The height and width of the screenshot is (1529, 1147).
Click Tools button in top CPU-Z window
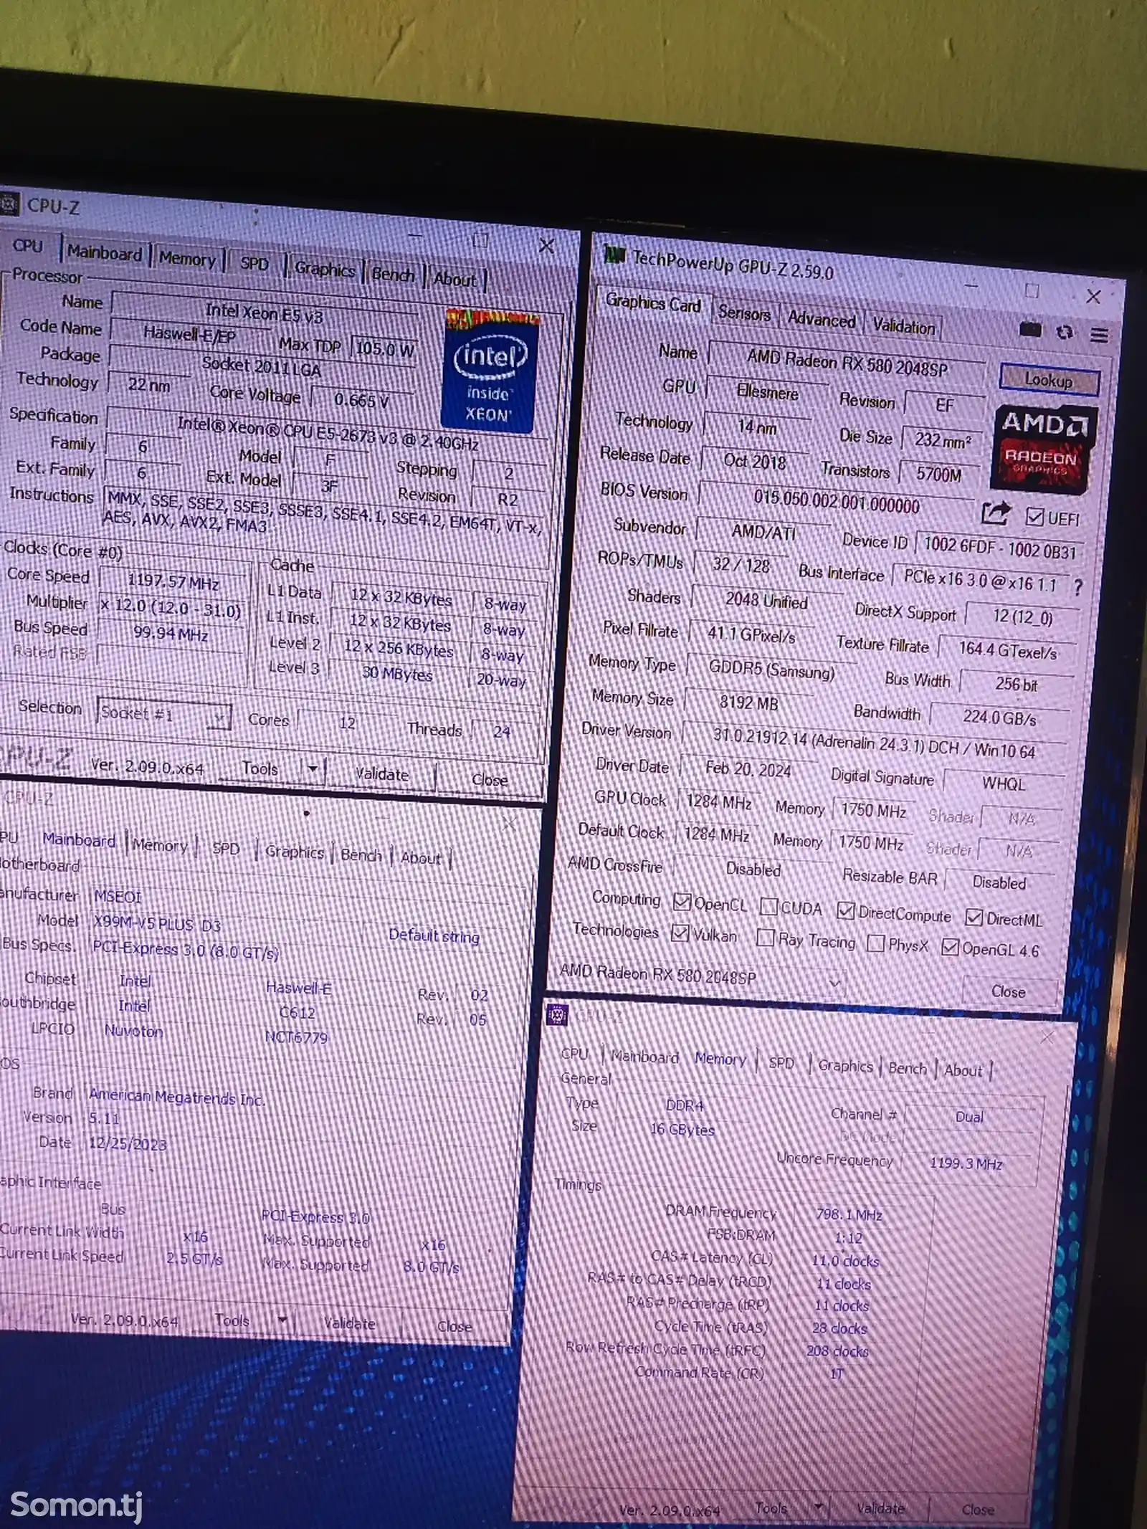260,768
